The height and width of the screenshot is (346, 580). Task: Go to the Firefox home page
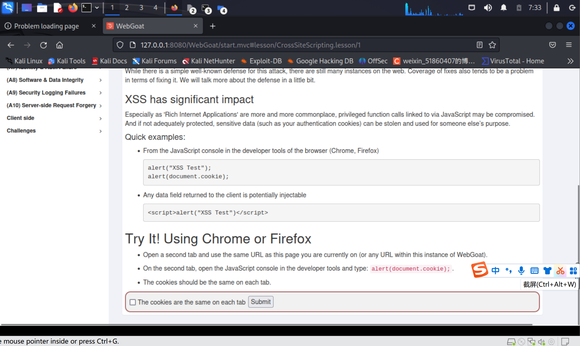[x=59, y=45]
